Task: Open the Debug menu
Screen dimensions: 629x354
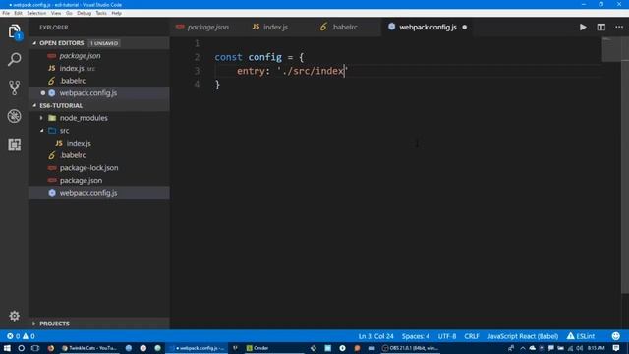Action: 84,13
